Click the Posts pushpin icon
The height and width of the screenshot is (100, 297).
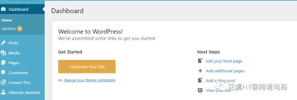coord(3,43)
